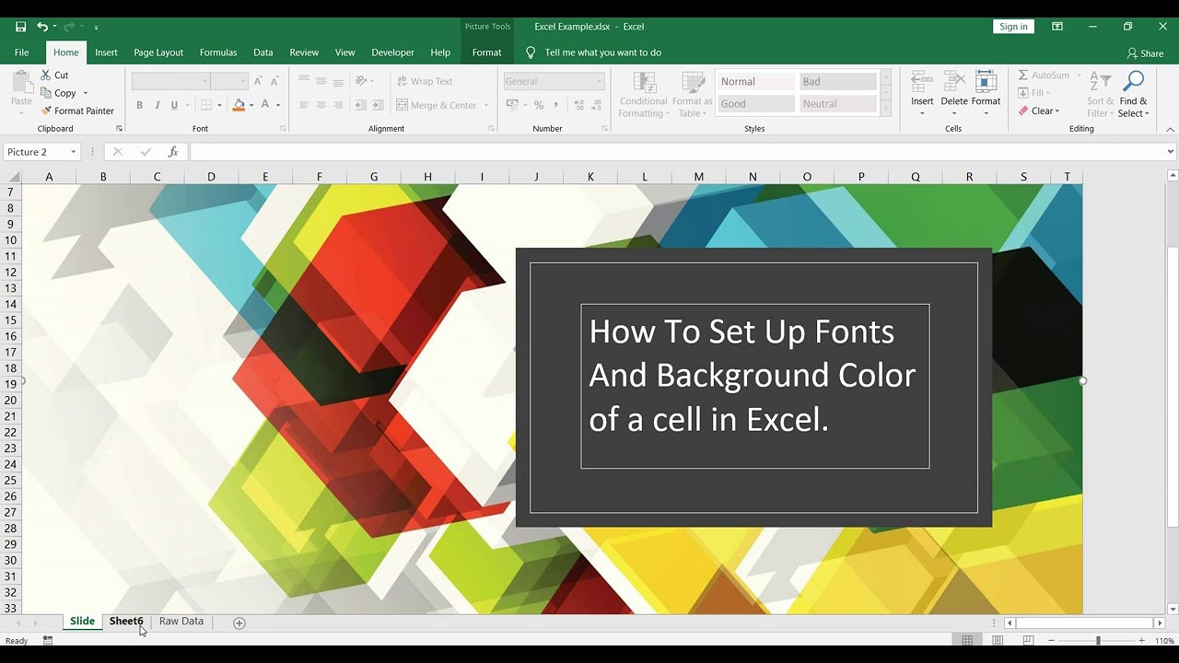Open Find & Select magnifier
This screenshot has width=1179, height=663.
pos(1133,94)
